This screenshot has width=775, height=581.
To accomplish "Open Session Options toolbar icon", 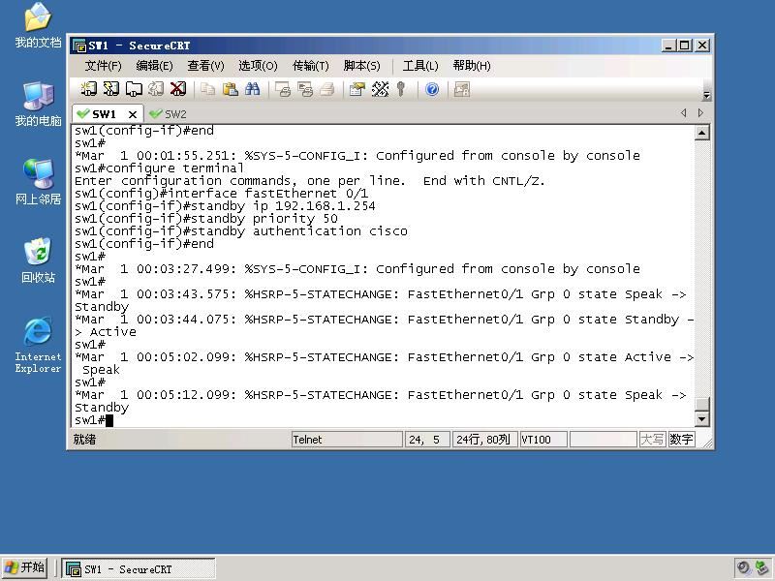I will [x=356, y=89].
